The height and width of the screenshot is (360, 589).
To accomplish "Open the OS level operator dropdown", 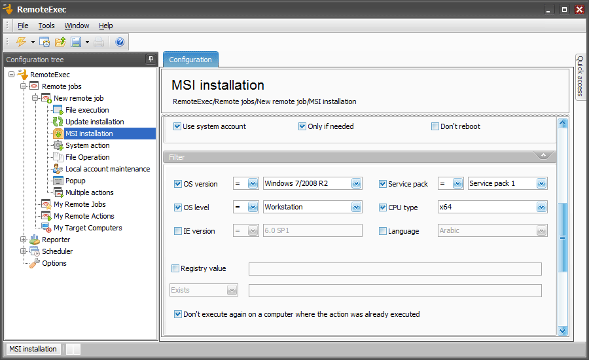I will pyautogui.click(x=253, y=207).
